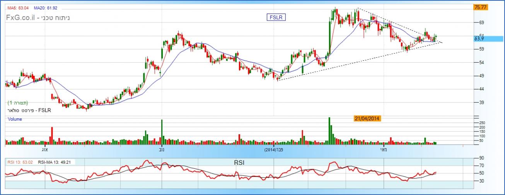Click the FSLR ticker box at chart top

275,17
